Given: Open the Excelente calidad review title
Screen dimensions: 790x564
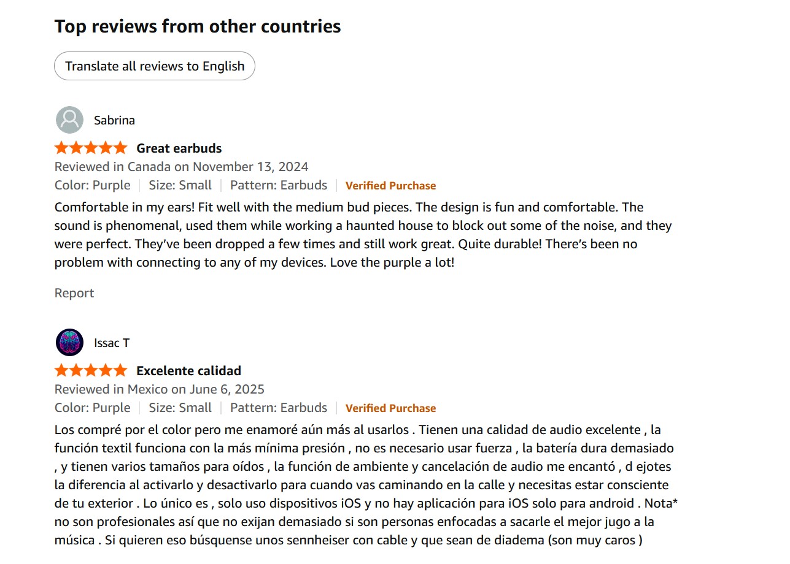Looking at the screenshot, I should 188,371.
